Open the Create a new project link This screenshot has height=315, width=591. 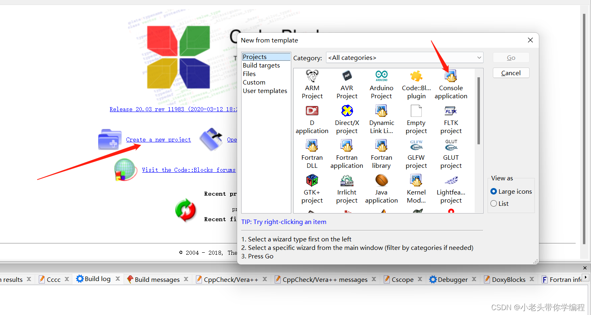[x=158, y=140]
